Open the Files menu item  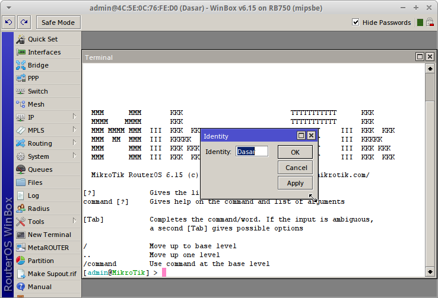pyautogui.click(x=47, y=182)
